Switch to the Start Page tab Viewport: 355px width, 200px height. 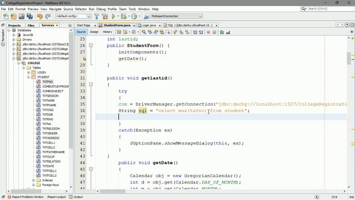84,25
